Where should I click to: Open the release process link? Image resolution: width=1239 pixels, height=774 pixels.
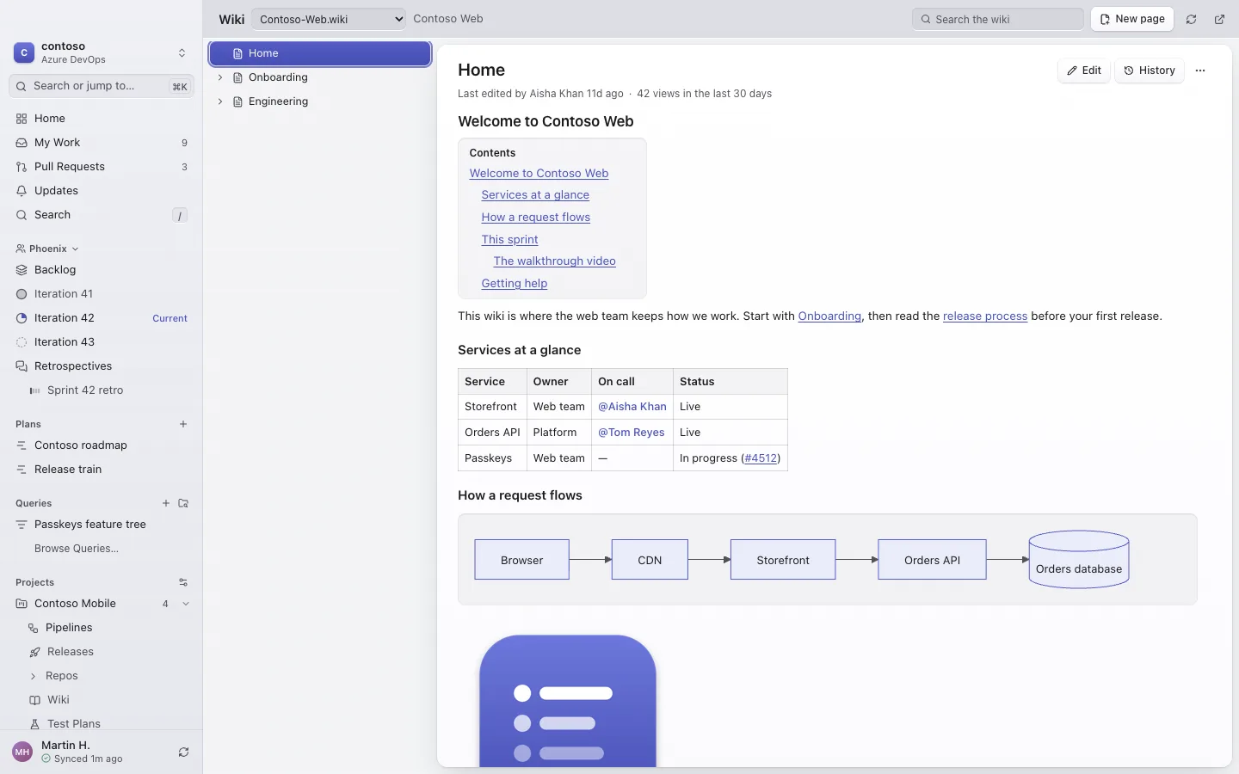tap(985, 316)
